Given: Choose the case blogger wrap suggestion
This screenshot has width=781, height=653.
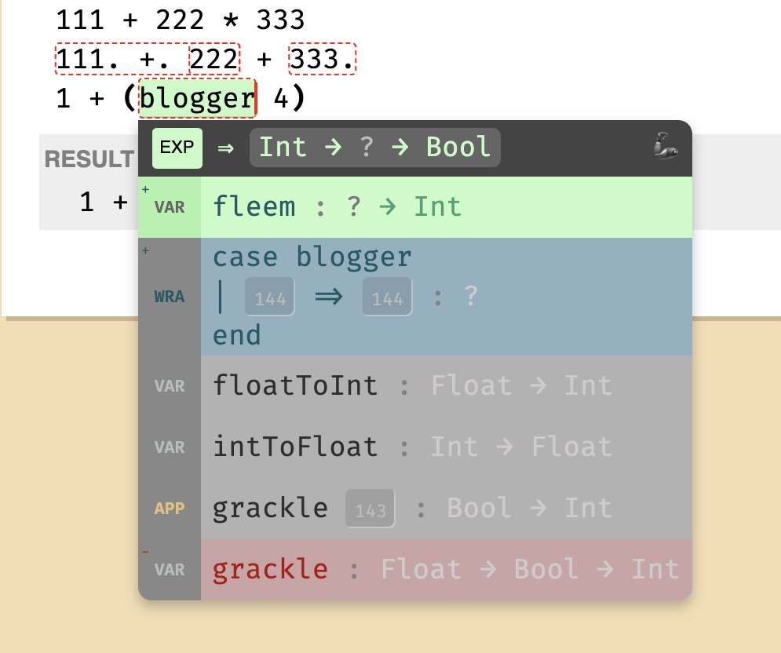Looking at the screenshot, I should tap(415, 297).
